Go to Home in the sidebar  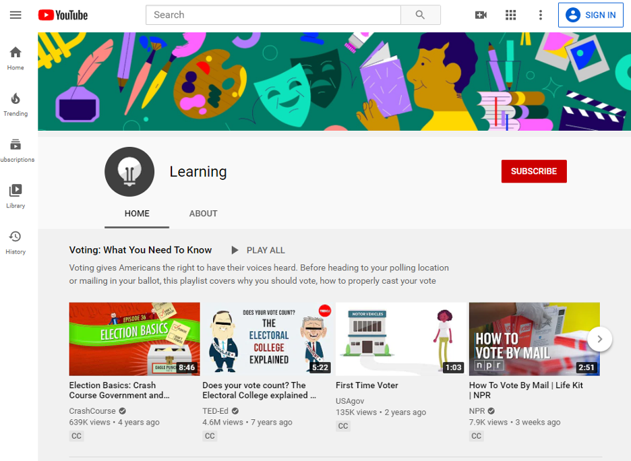click(16, 58)
